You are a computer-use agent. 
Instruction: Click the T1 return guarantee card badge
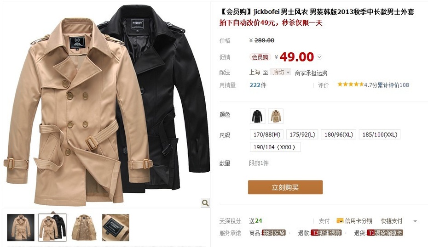tap(385, 233)
